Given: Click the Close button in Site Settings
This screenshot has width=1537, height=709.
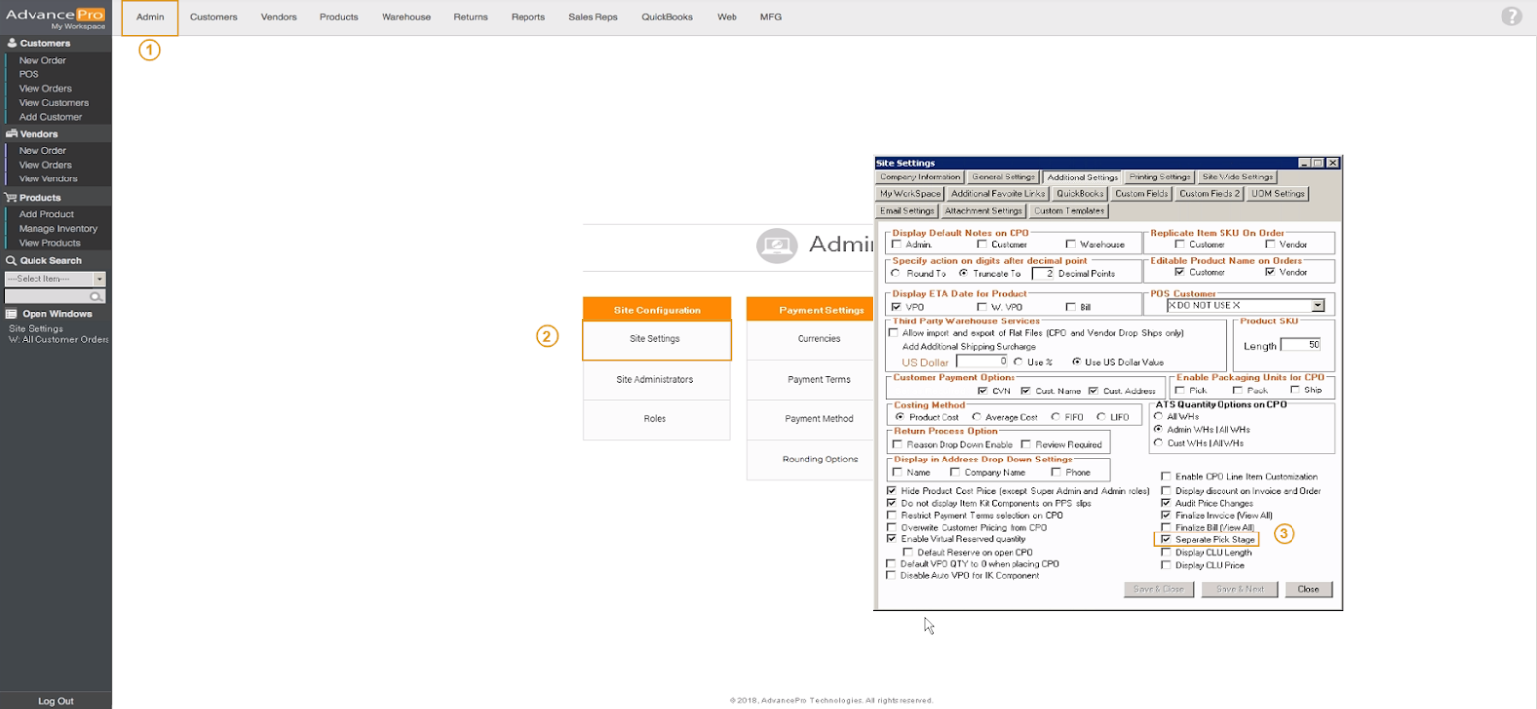Looking at the screenshot, I should point(1308,589).
